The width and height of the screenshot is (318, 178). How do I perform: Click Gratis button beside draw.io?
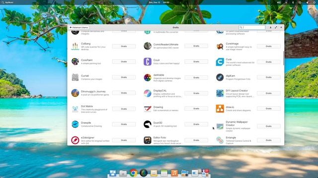[x=268, y=109]
